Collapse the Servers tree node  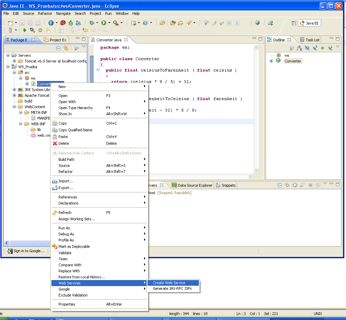(x=8, y=55)
